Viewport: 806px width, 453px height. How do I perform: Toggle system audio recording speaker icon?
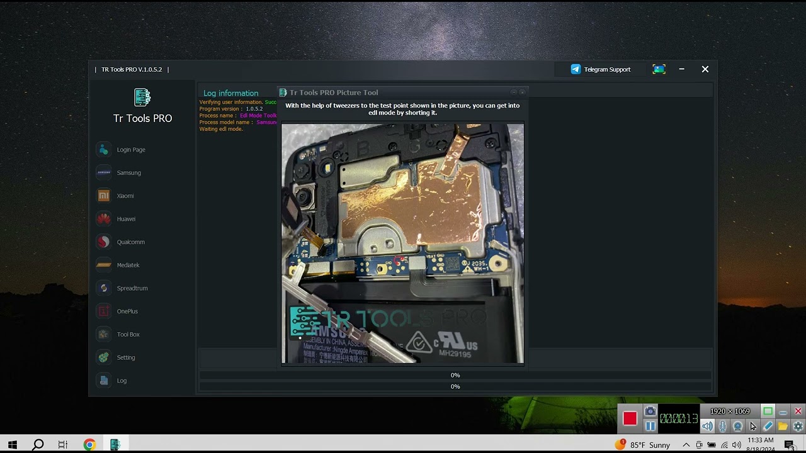708,427
